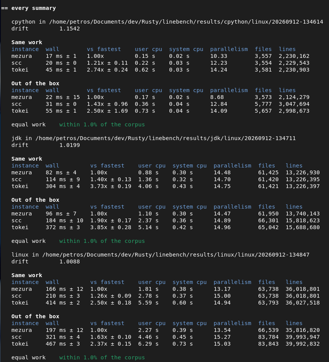
Task: Click wall time '82 ms ± 4'
Action: click(61, 172)
